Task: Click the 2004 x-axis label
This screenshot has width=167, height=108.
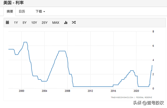Action: [x=44, y=91]
